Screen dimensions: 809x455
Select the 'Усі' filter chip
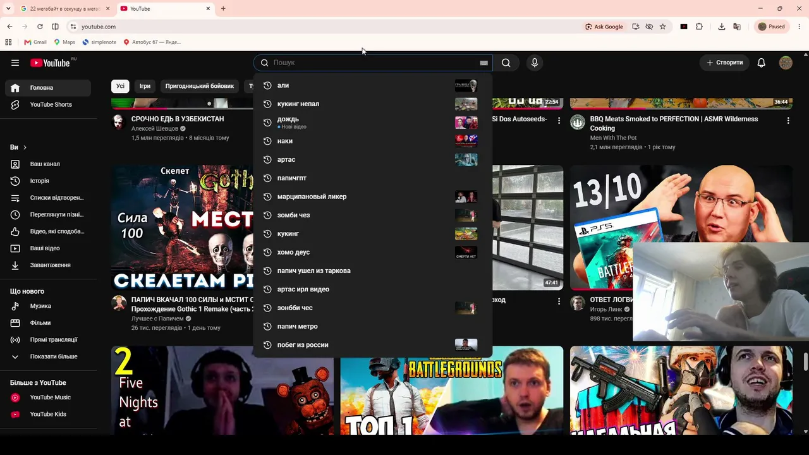coord(120,86)
